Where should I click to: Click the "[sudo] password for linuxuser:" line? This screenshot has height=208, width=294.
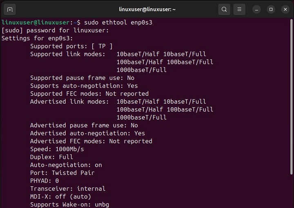click(56, 30)
